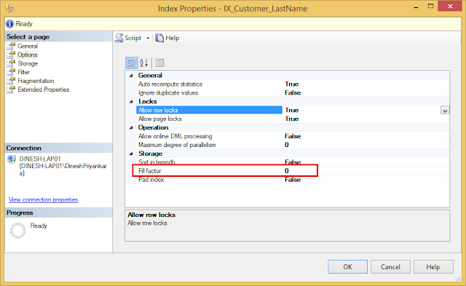The image size is (466, 286).
Task: Select the Fill factor property
Action: [293, 171]
